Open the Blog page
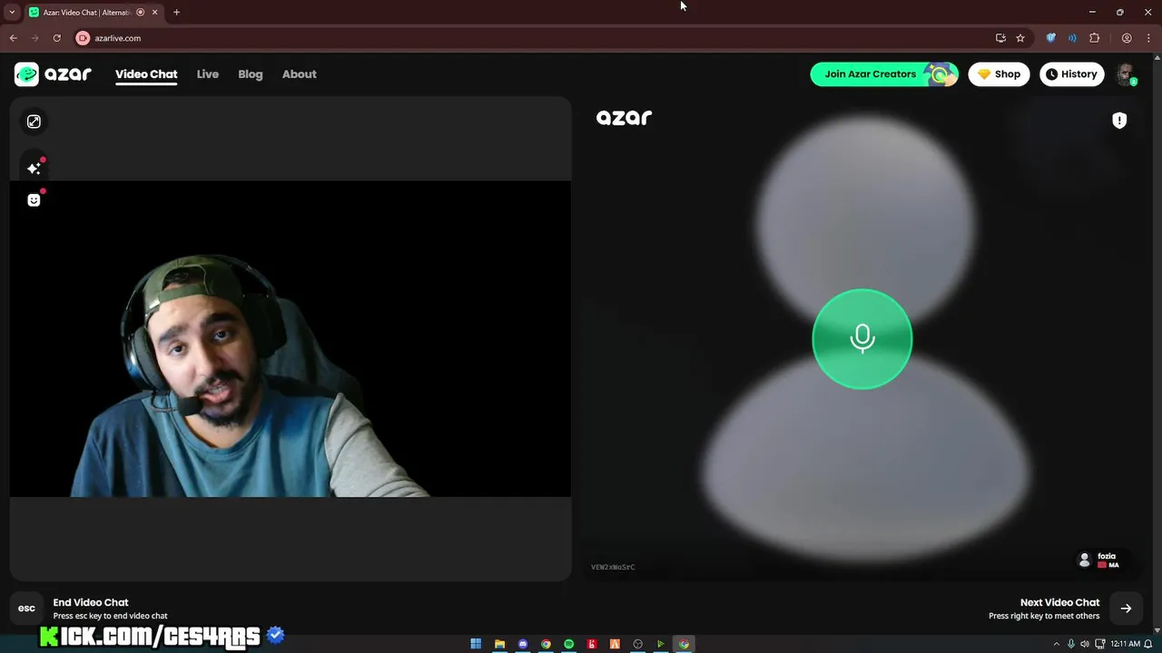 tap(251, 74)
